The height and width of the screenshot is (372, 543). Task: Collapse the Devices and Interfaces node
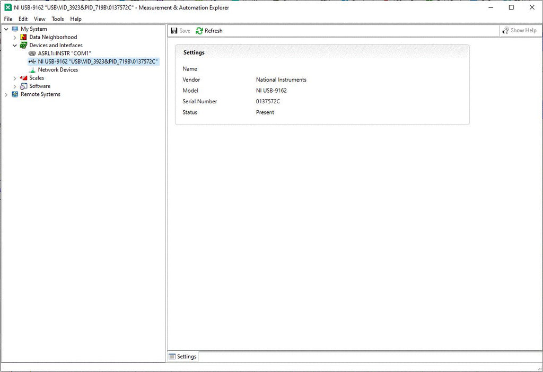15,46
